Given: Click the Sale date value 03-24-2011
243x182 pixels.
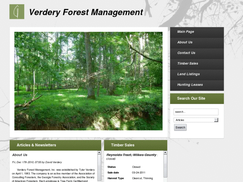Looking at the screenshot, I should [x=139, y=173].
